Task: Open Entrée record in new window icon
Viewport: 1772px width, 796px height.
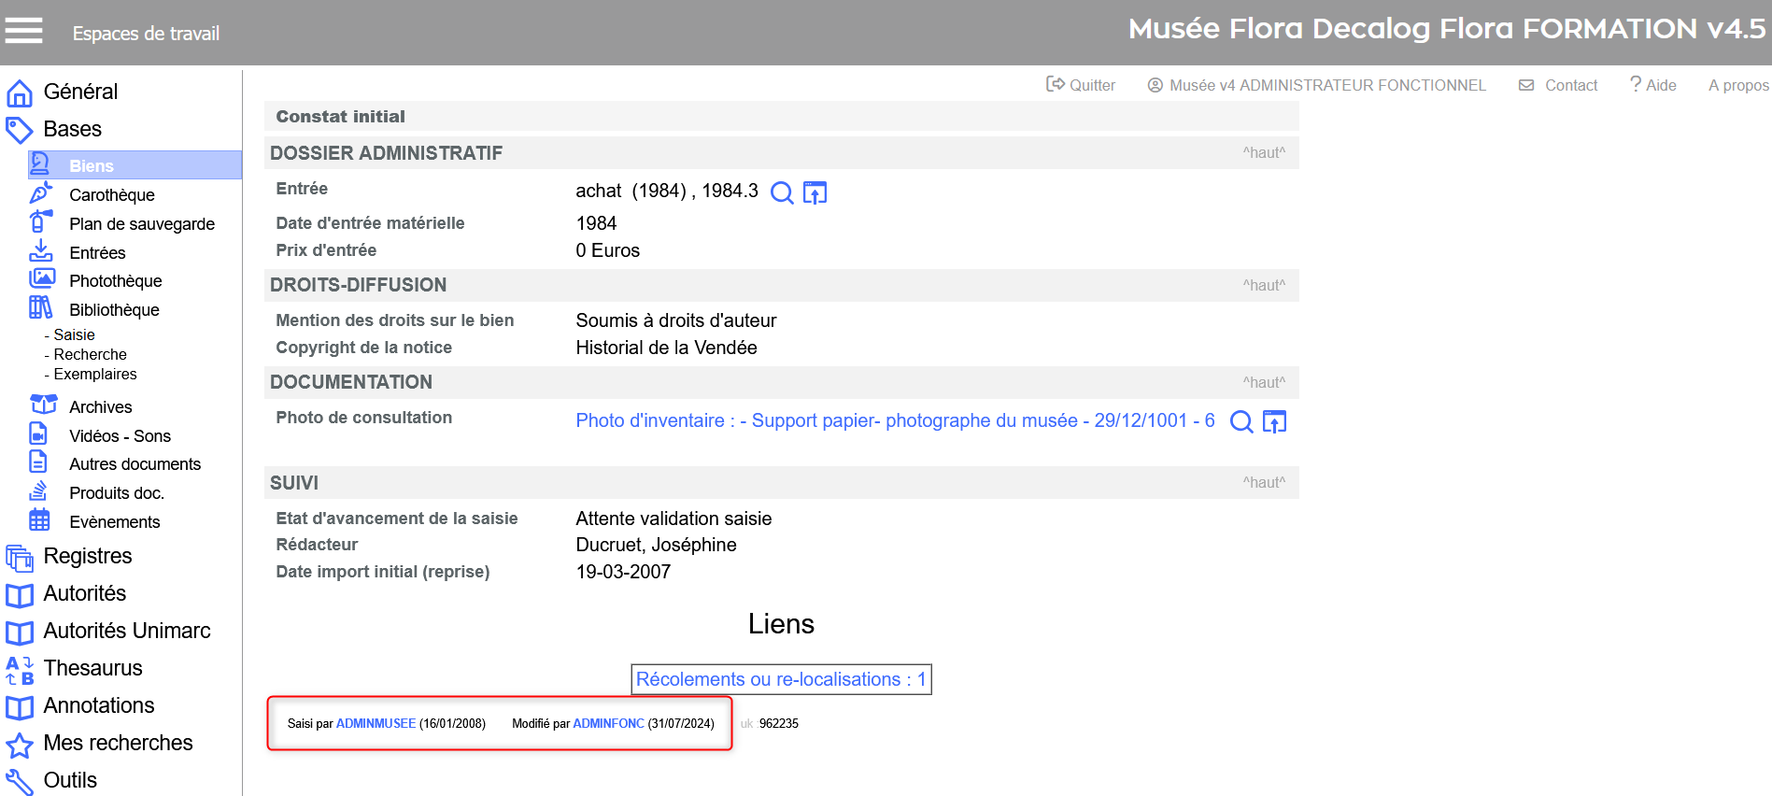Action: click(x=815, y=192)
